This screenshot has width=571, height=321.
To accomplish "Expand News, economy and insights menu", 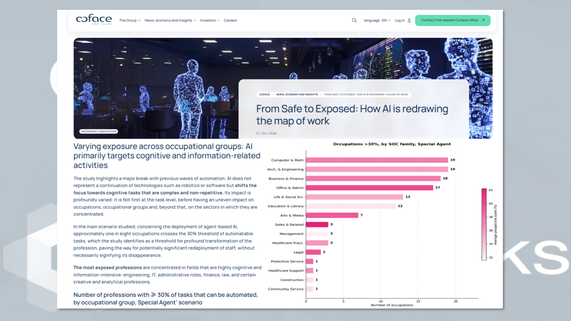I will coord(170,21).
